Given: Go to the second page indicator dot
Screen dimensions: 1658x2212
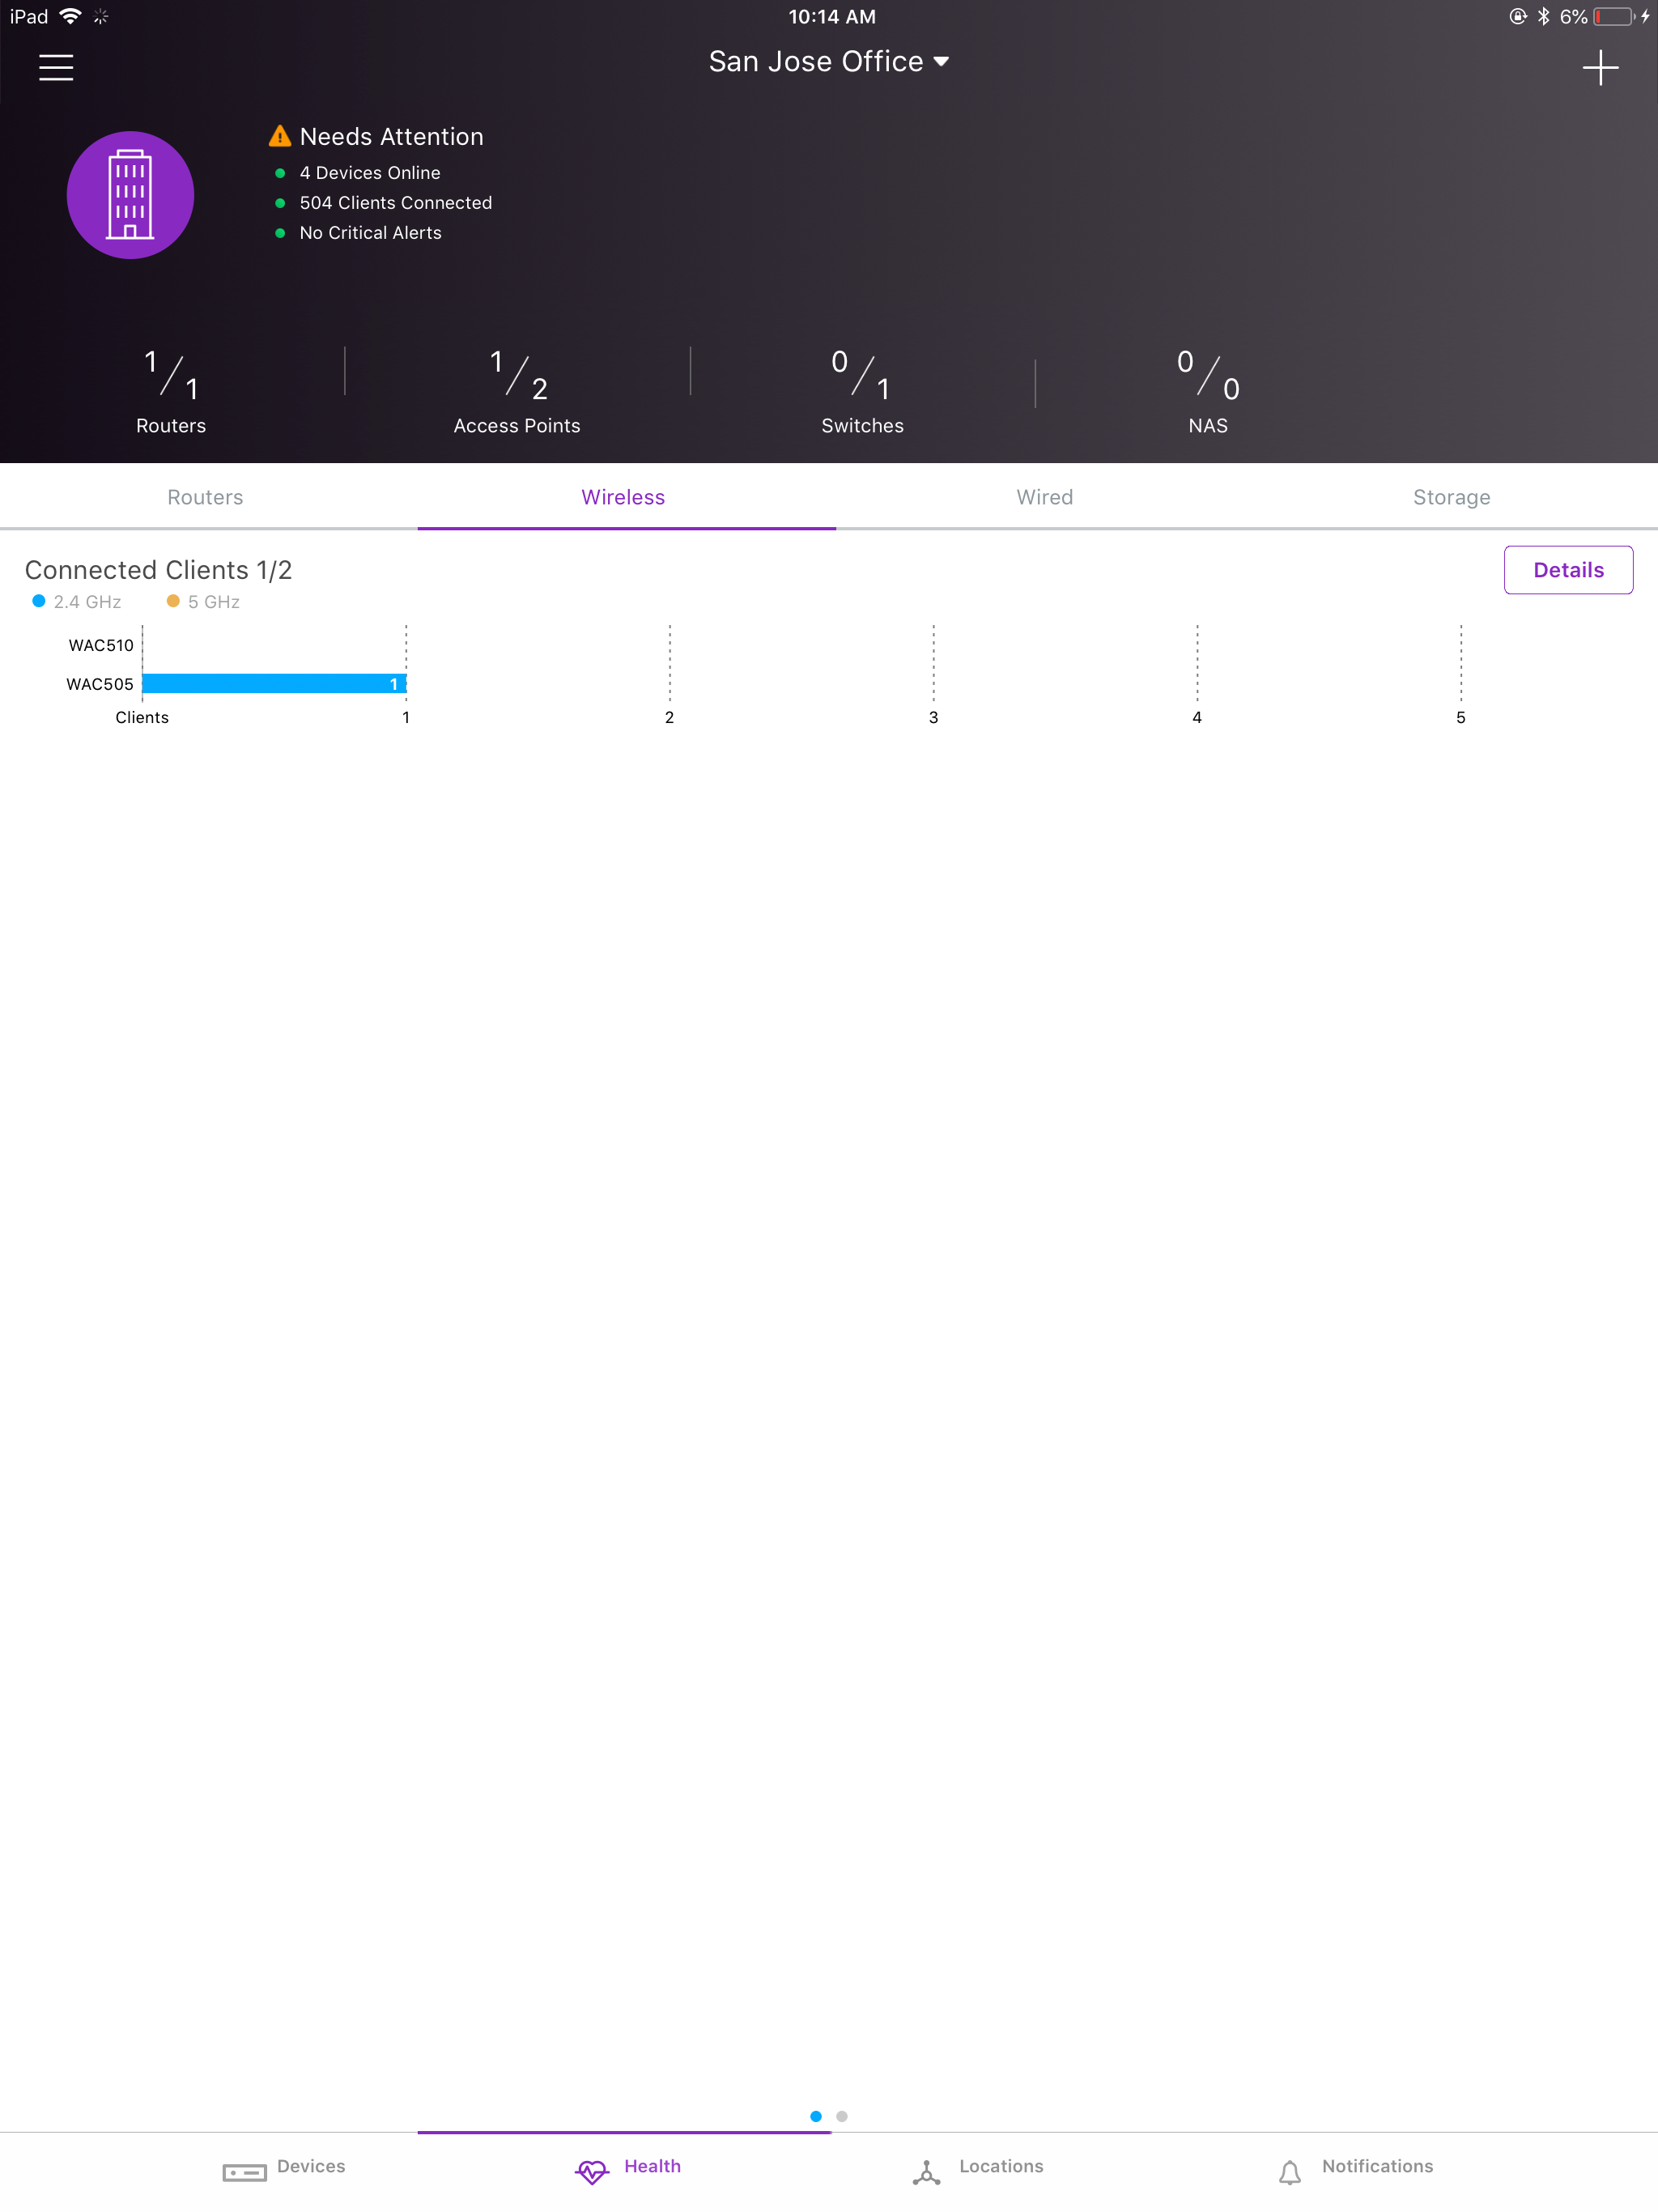Looking at the screenshot, I should pyautogui.click(x=842, y=2116).
